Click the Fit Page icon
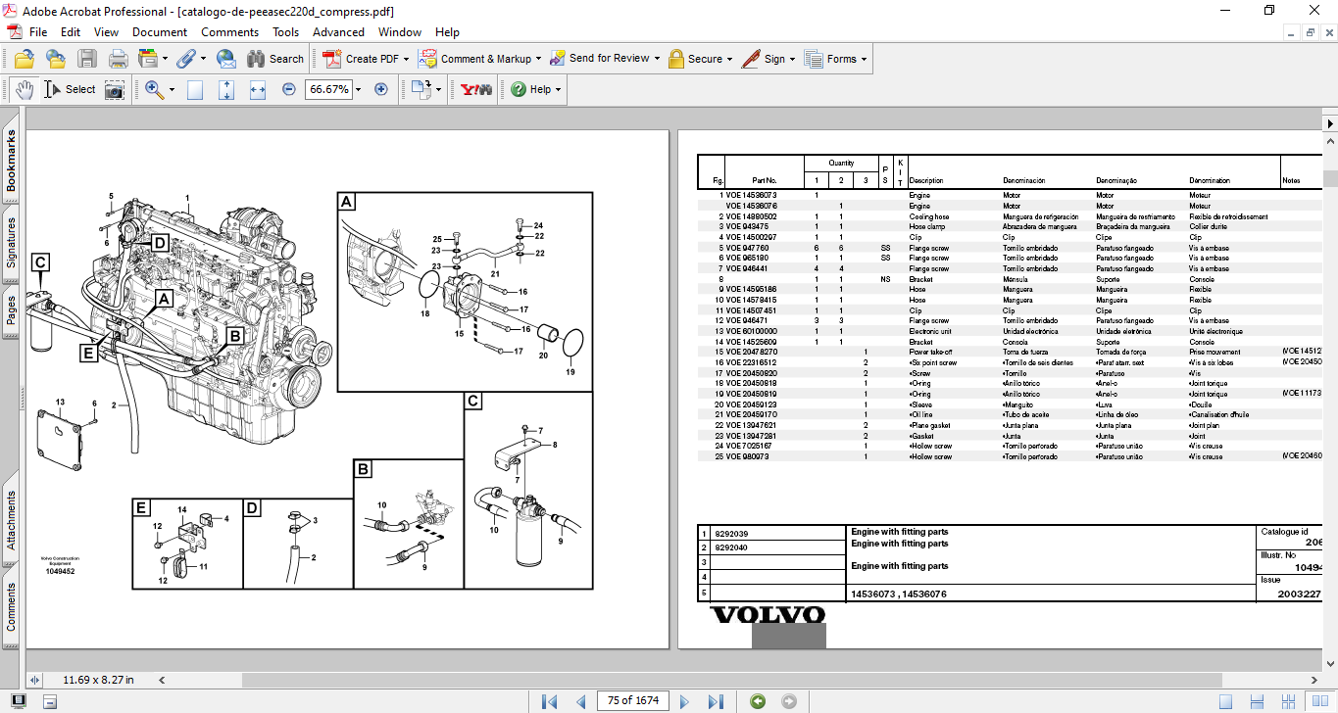1338x713 pixels. 226,89
